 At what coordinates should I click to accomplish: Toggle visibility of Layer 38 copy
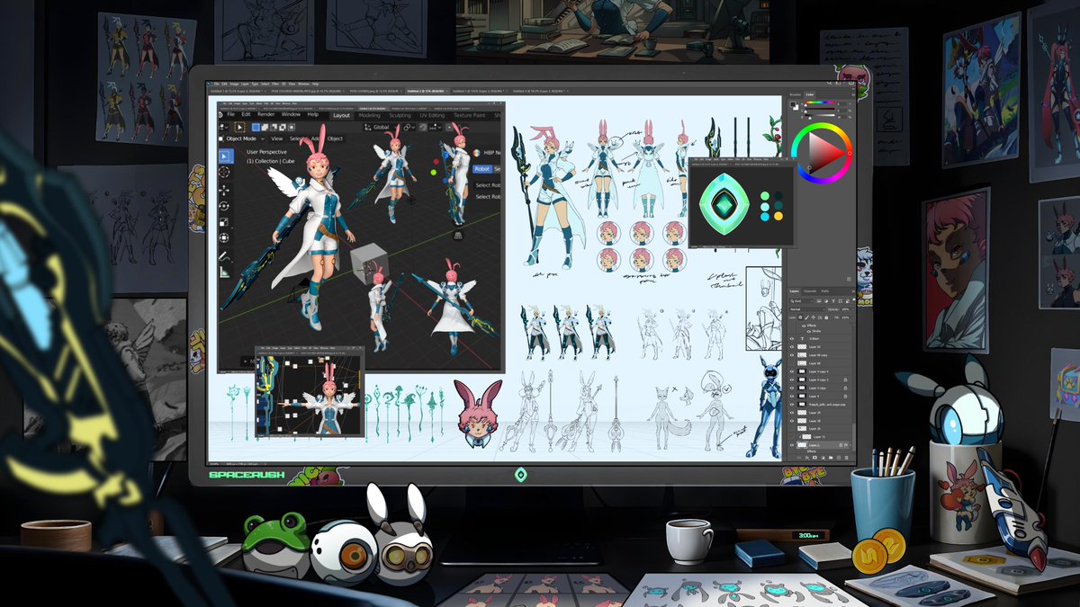(792, 355)
